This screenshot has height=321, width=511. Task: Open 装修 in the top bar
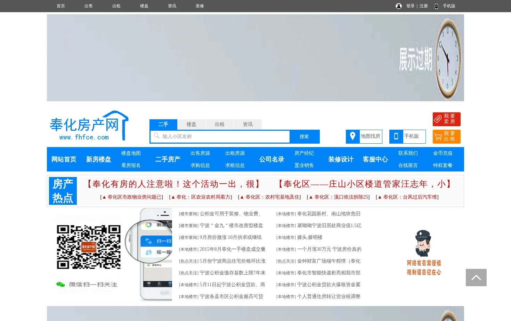[x=200, y=6]
